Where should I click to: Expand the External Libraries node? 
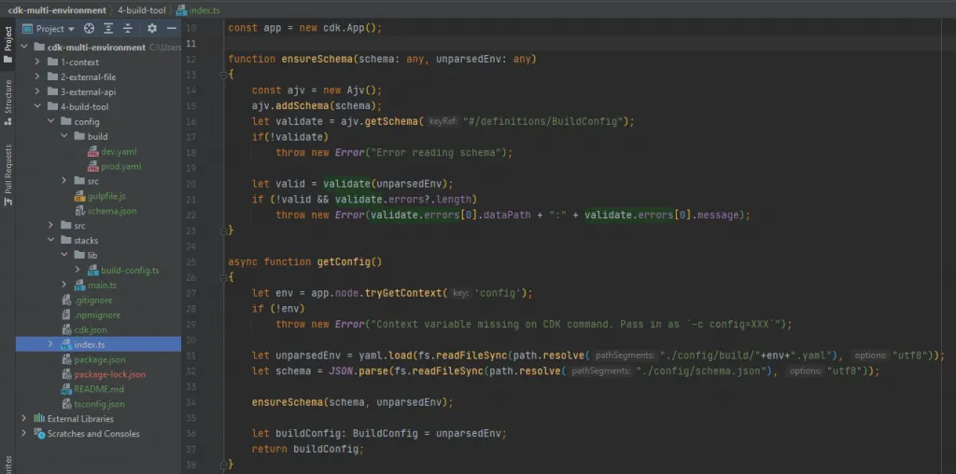[x=25, y=419]
